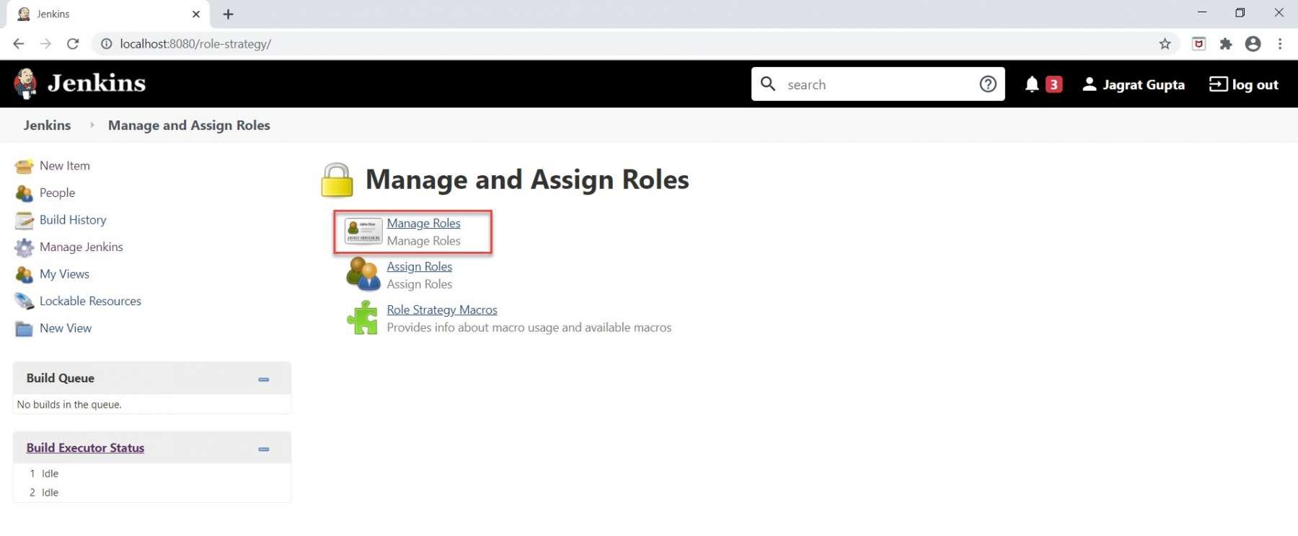1298x536 pixels.
Task: Open the Manage Roles link
Action: (423, 224)
